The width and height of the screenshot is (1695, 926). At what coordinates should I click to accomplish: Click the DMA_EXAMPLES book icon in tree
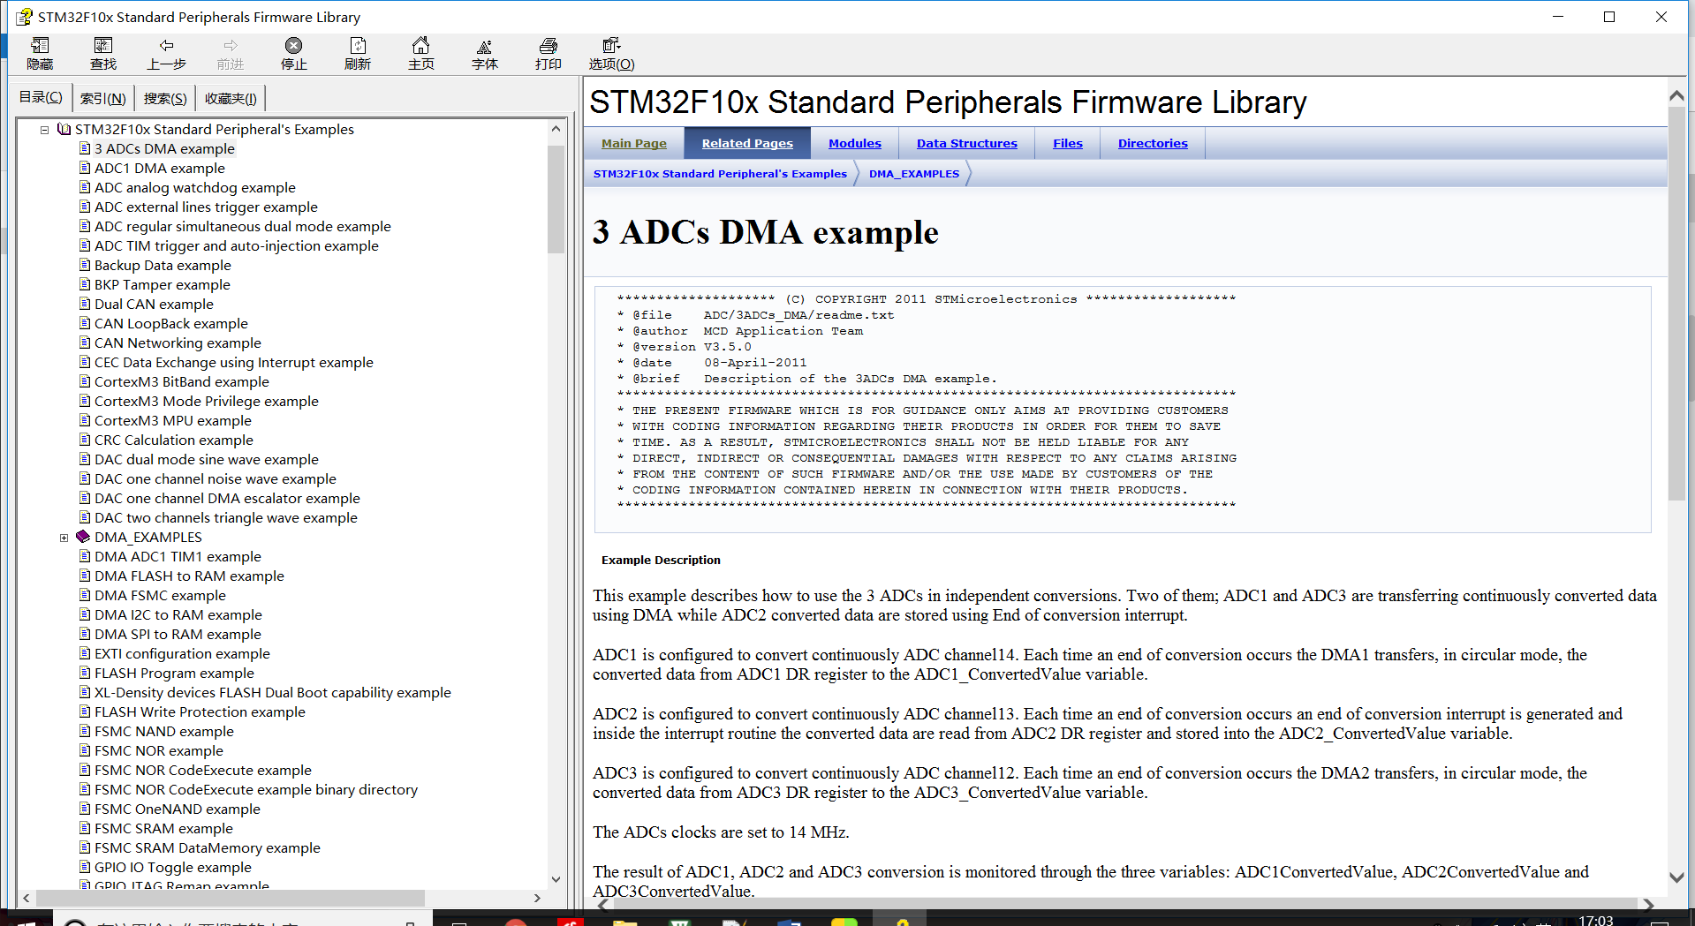83,537
